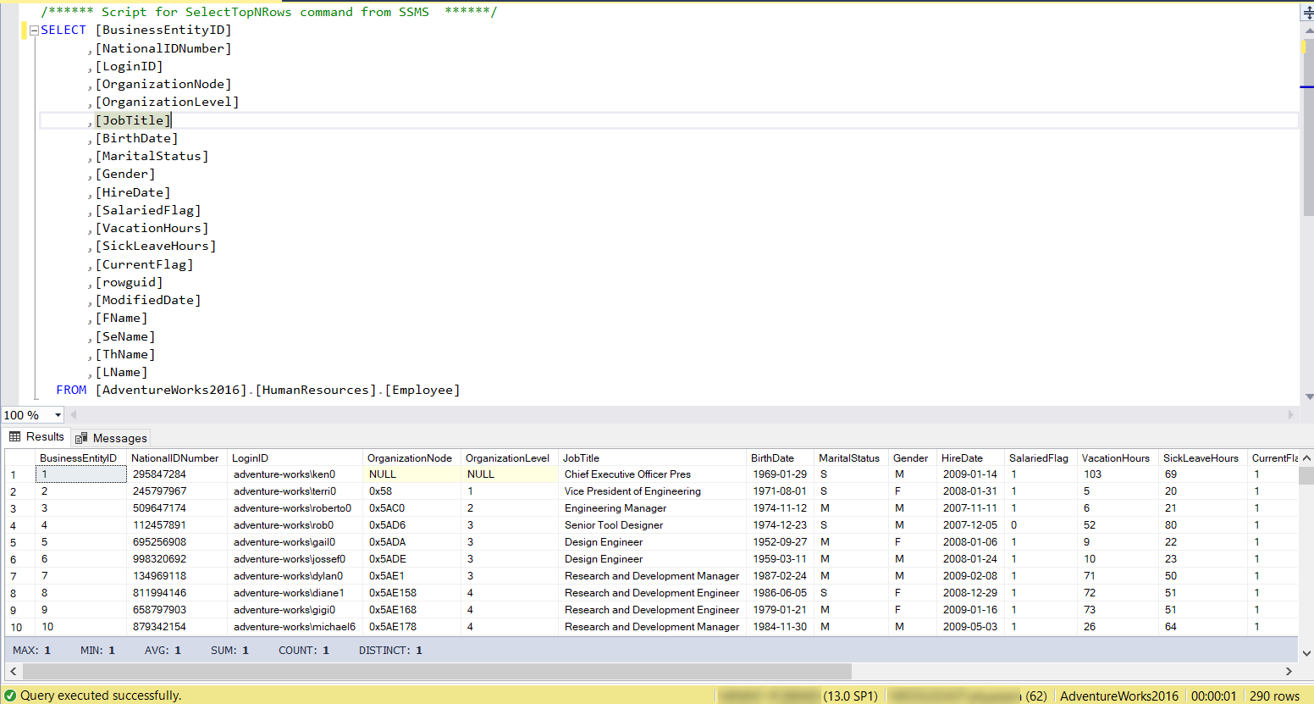Click the select-all corner of results grid
The height and width of the screenshot is (704, 1314).
click(20, 458)
